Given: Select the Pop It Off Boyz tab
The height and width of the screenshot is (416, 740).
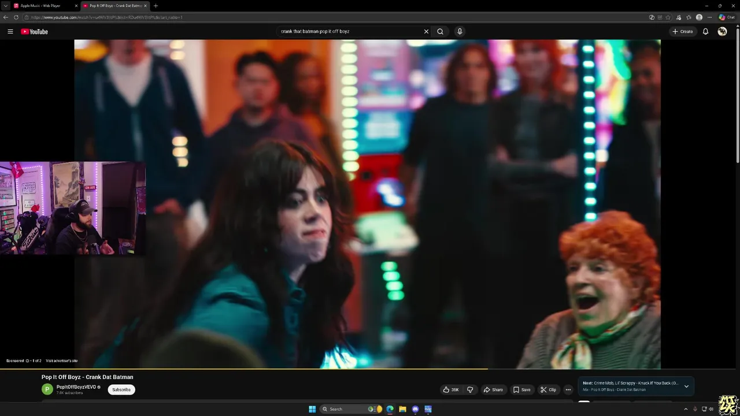Looking at the screenshot, I should tap(114, 6).
